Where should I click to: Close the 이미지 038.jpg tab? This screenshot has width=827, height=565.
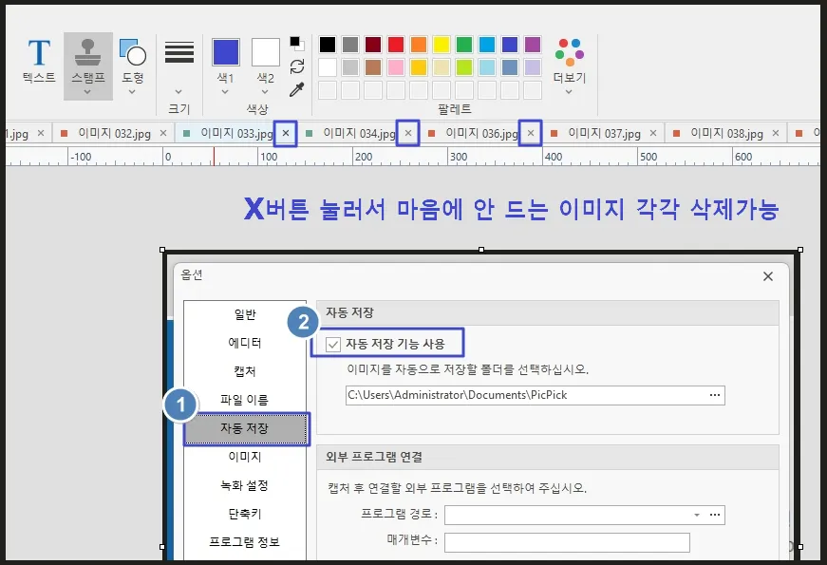[776, 134]
